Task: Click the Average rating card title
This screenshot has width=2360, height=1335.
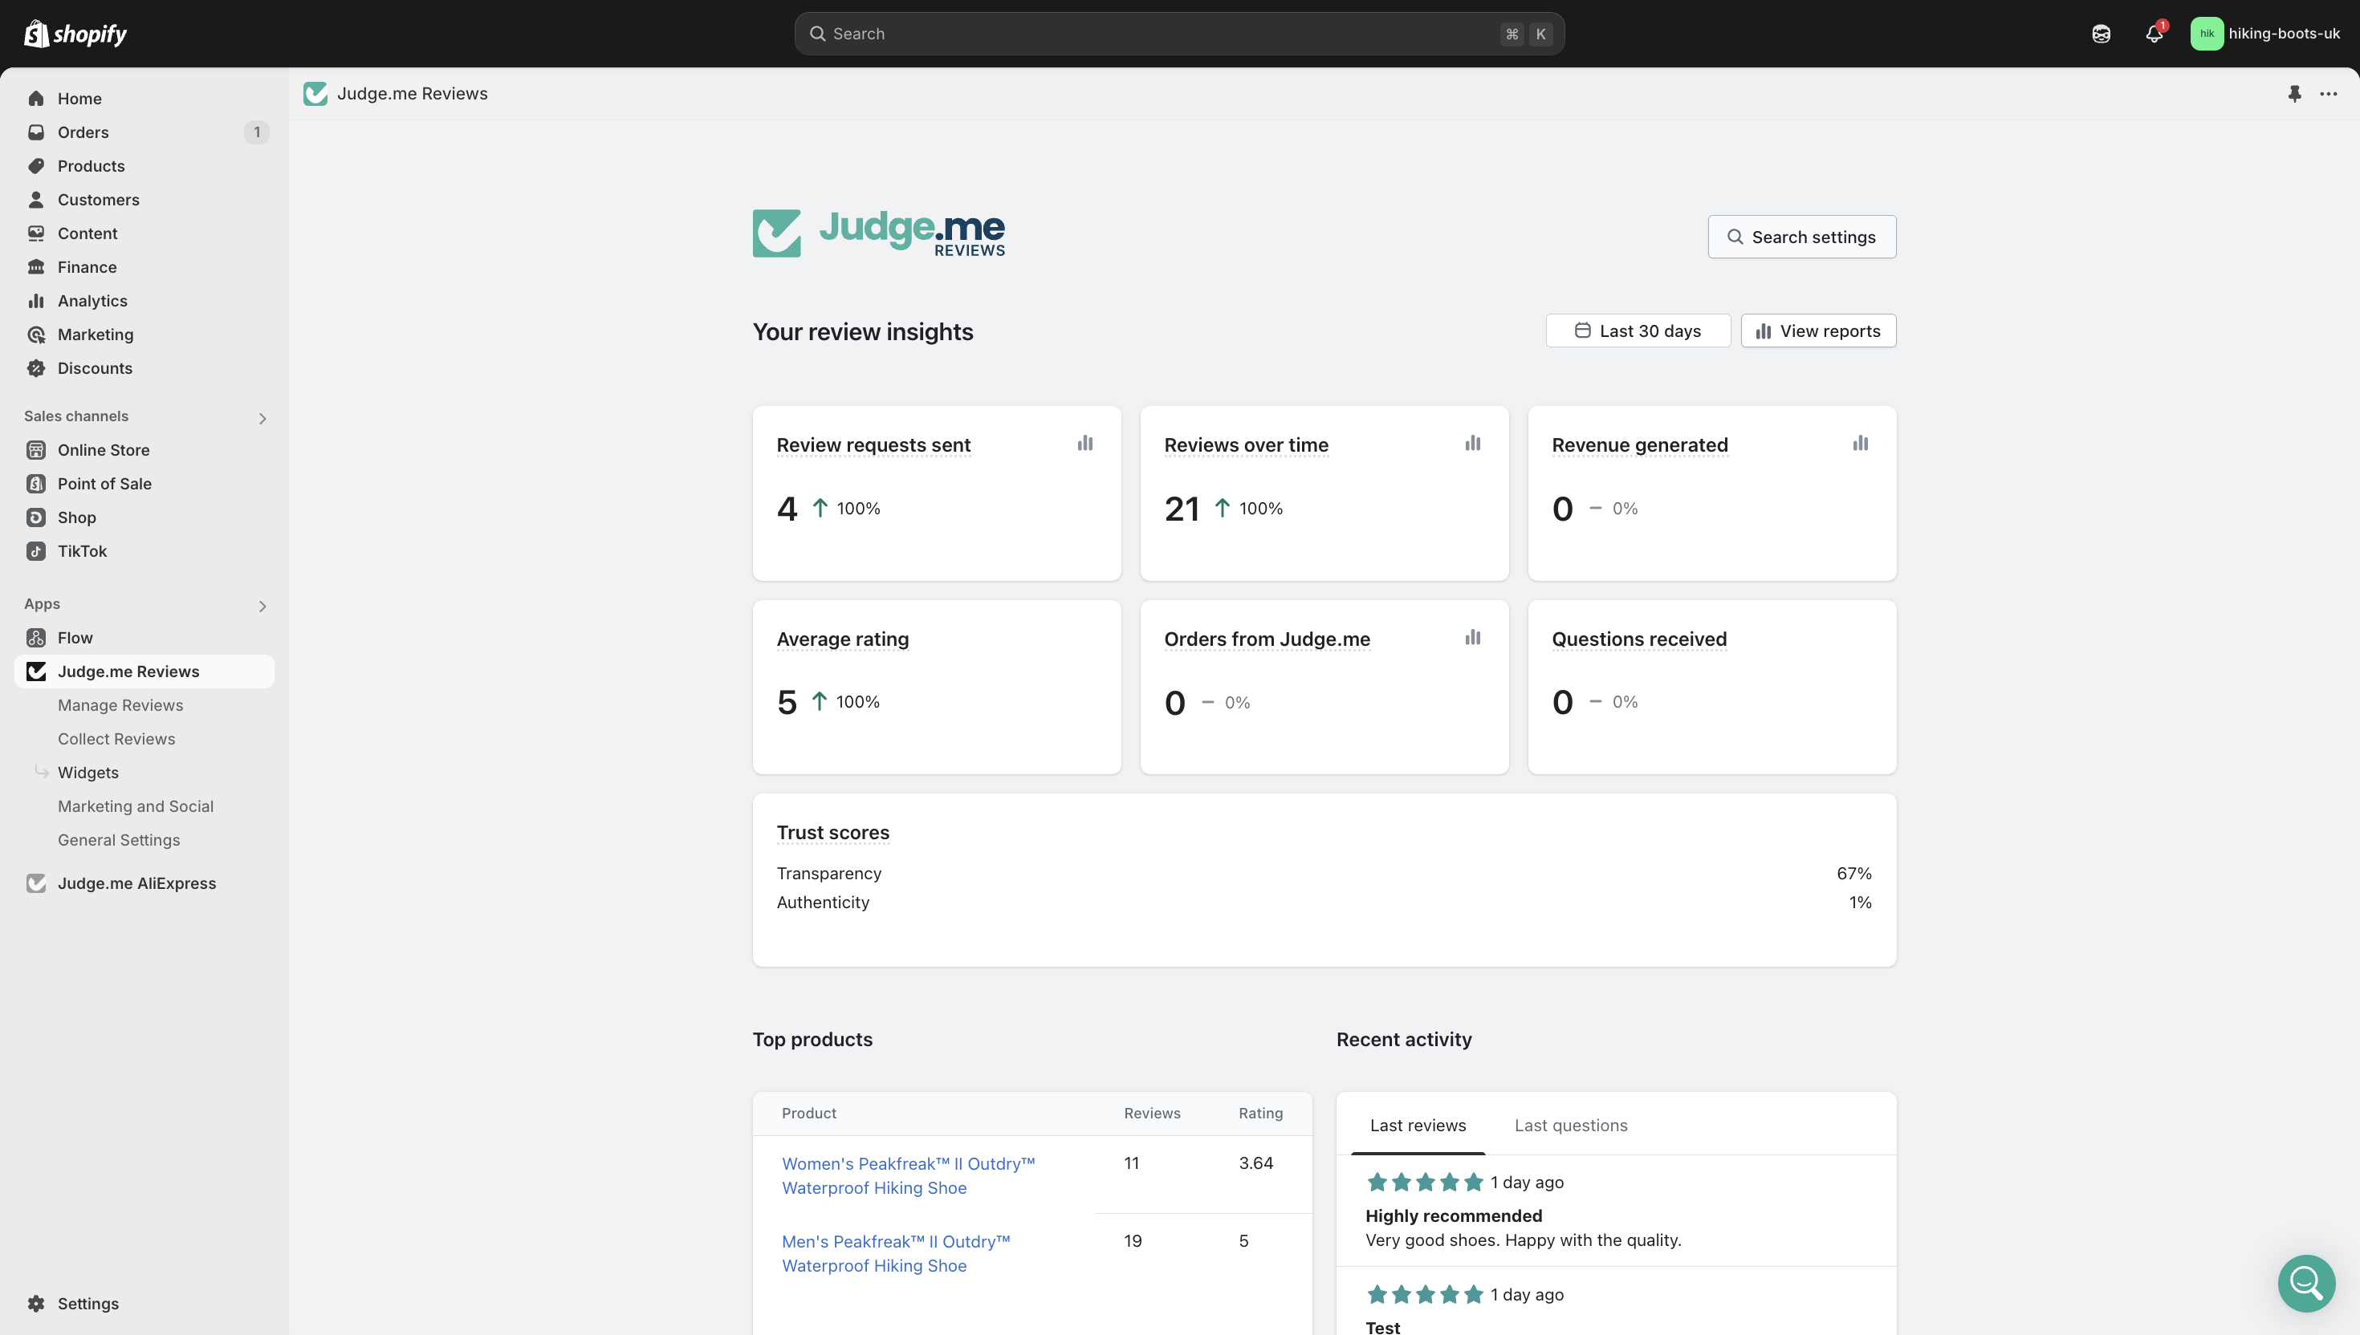Action: [842, 639]
